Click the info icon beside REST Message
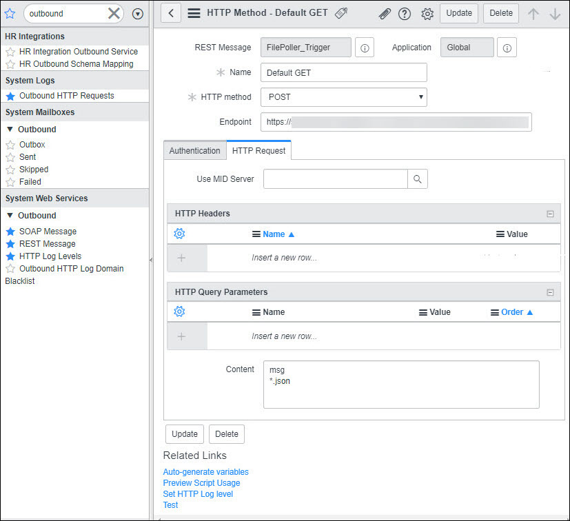The width and height of the screenshot is (570, 521). pos(365,48)
